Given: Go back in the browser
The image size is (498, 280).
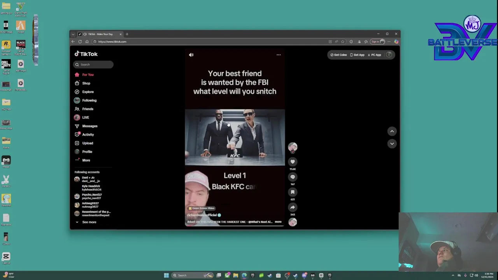Looking at the screenshot, I should pos(73,42).
